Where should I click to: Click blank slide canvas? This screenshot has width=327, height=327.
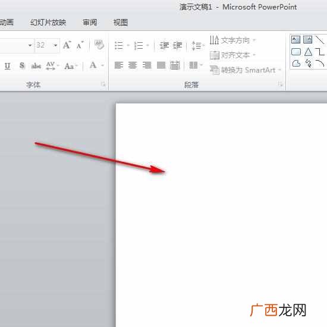click(x=221, y=215)
